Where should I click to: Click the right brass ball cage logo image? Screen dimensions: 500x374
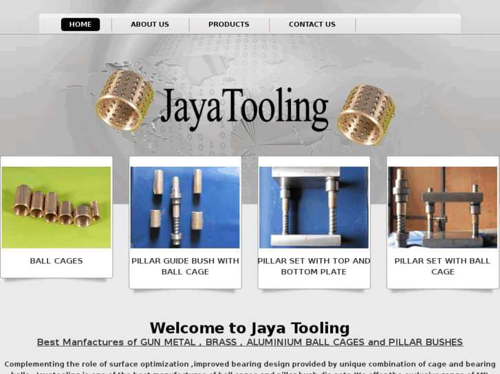367,115
